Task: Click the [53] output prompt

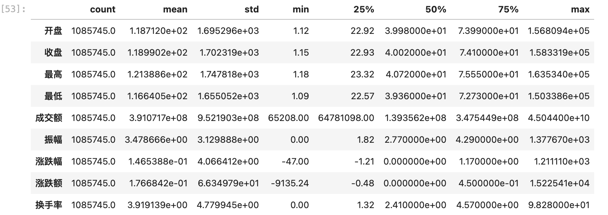Action: click(14, 9)
